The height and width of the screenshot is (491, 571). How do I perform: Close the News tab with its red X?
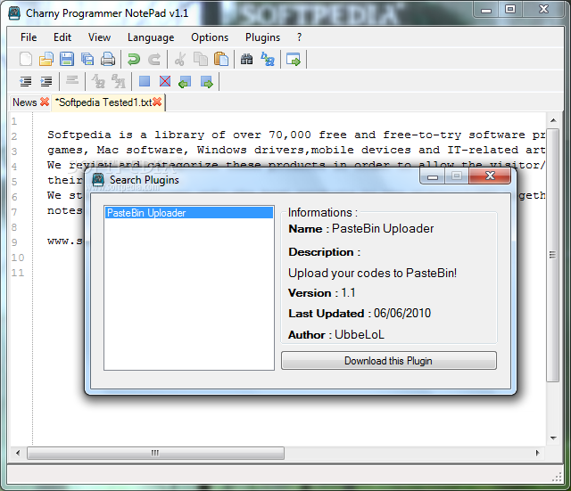coord(45,102)
